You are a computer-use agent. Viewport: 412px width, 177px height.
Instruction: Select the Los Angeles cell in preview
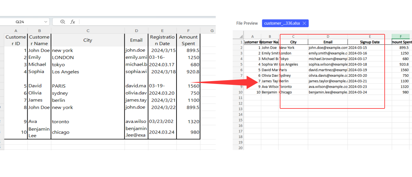coord(293,64)
